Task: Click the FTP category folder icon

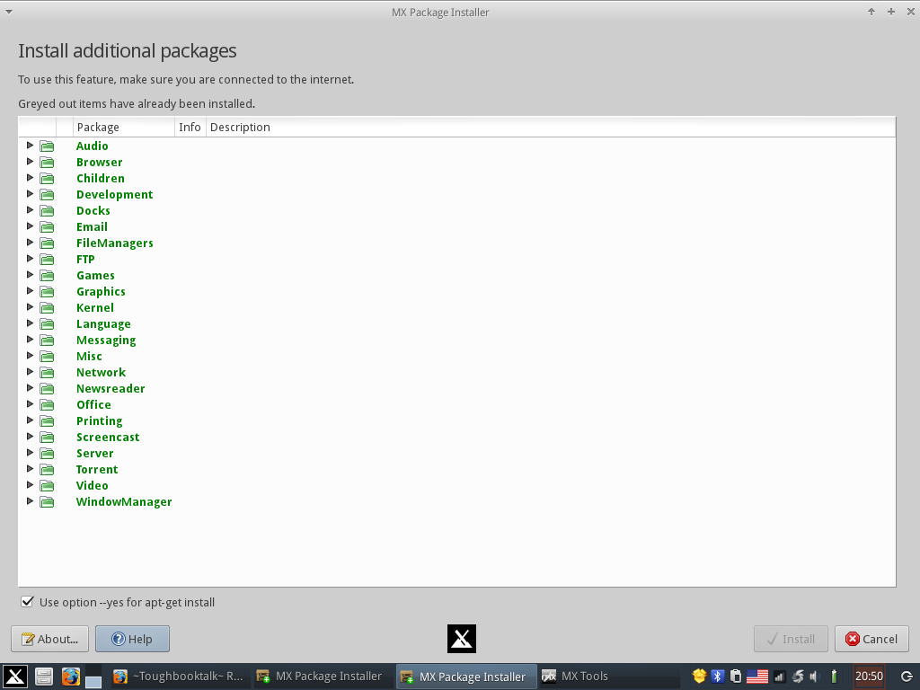Action: tap(47, 260)
